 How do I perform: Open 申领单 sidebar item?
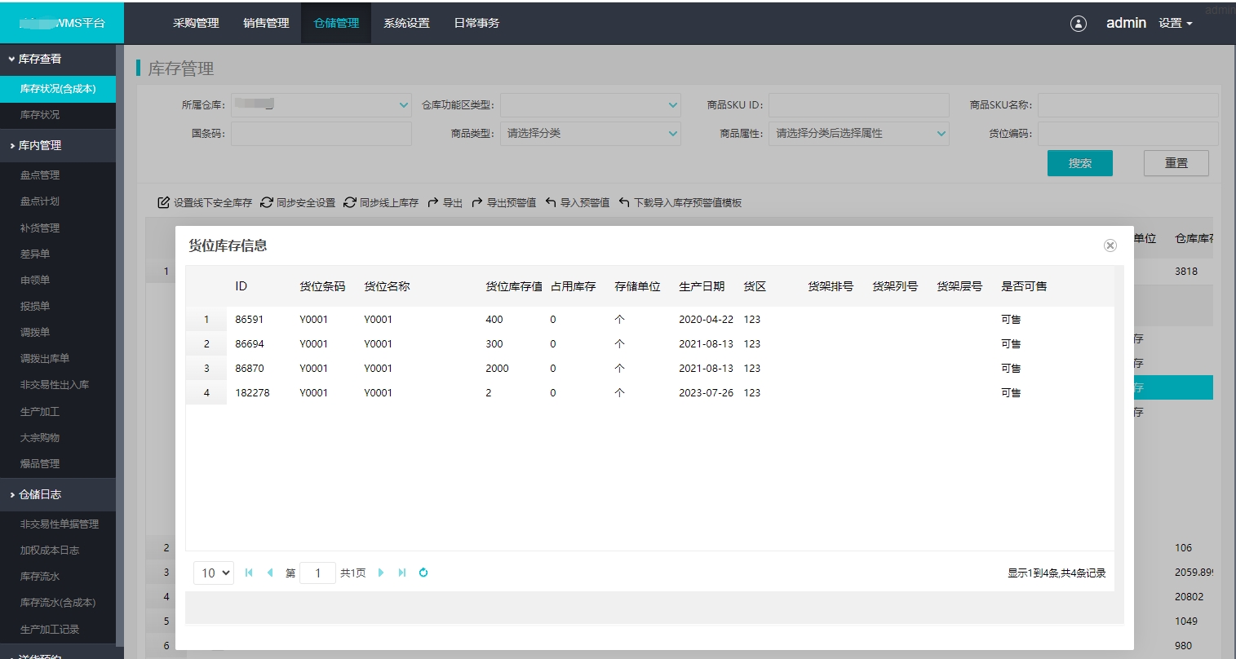point(58,281)
